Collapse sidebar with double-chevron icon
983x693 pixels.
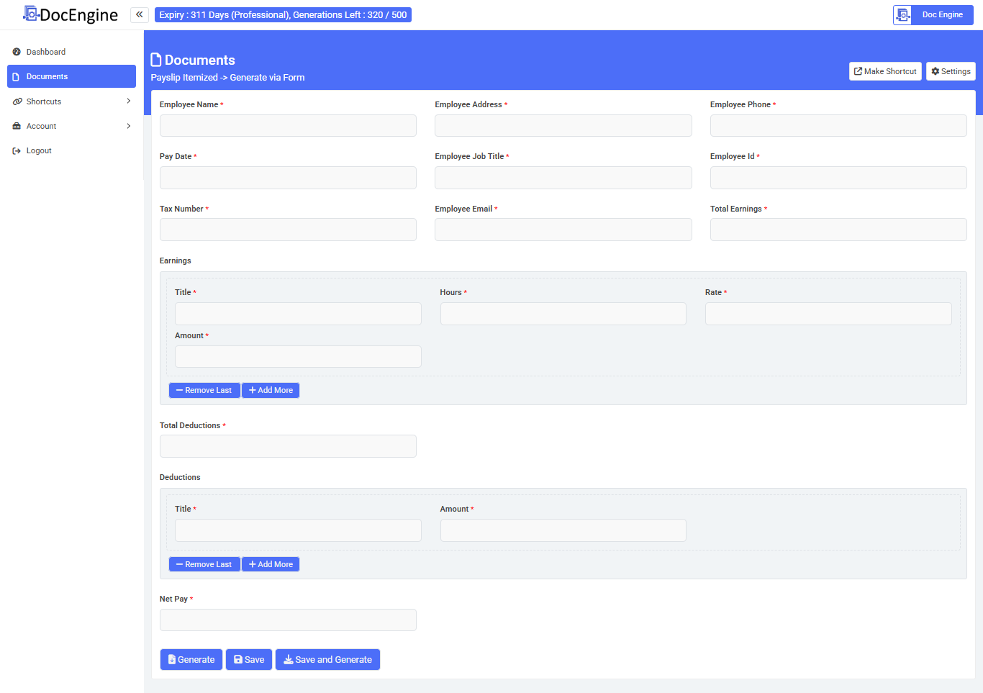tap(140, 14)
